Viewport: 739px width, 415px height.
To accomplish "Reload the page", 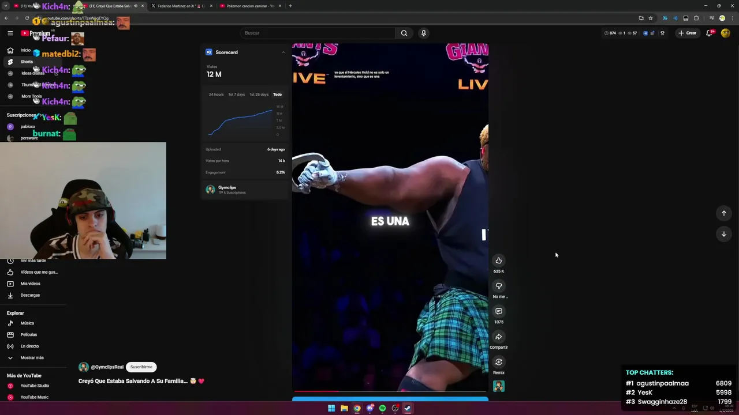I will [27, 18].
